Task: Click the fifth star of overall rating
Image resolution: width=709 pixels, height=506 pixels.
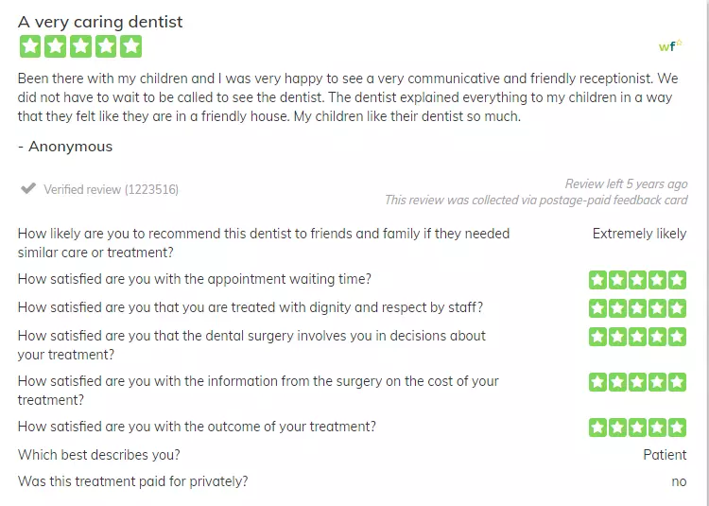Action: tap(131, 46)
